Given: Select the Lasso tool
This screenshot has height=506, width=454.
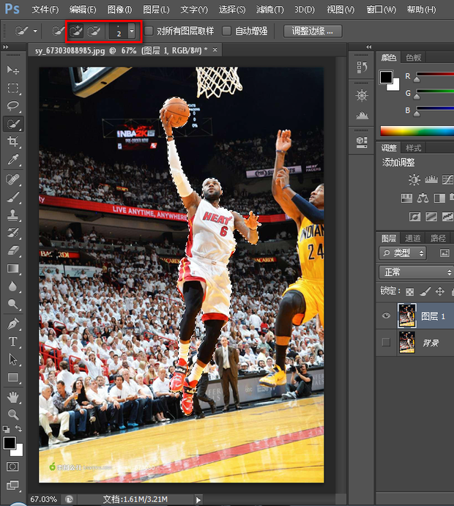Looking at the screenshot, I should pos(13,105).
